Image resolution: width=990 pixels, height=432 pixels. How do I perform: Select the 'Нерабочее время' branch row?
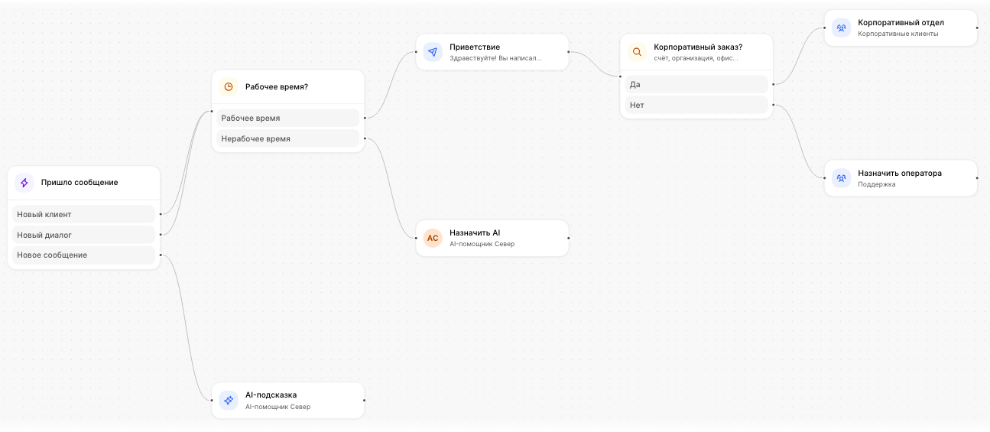tap(288, 138)
